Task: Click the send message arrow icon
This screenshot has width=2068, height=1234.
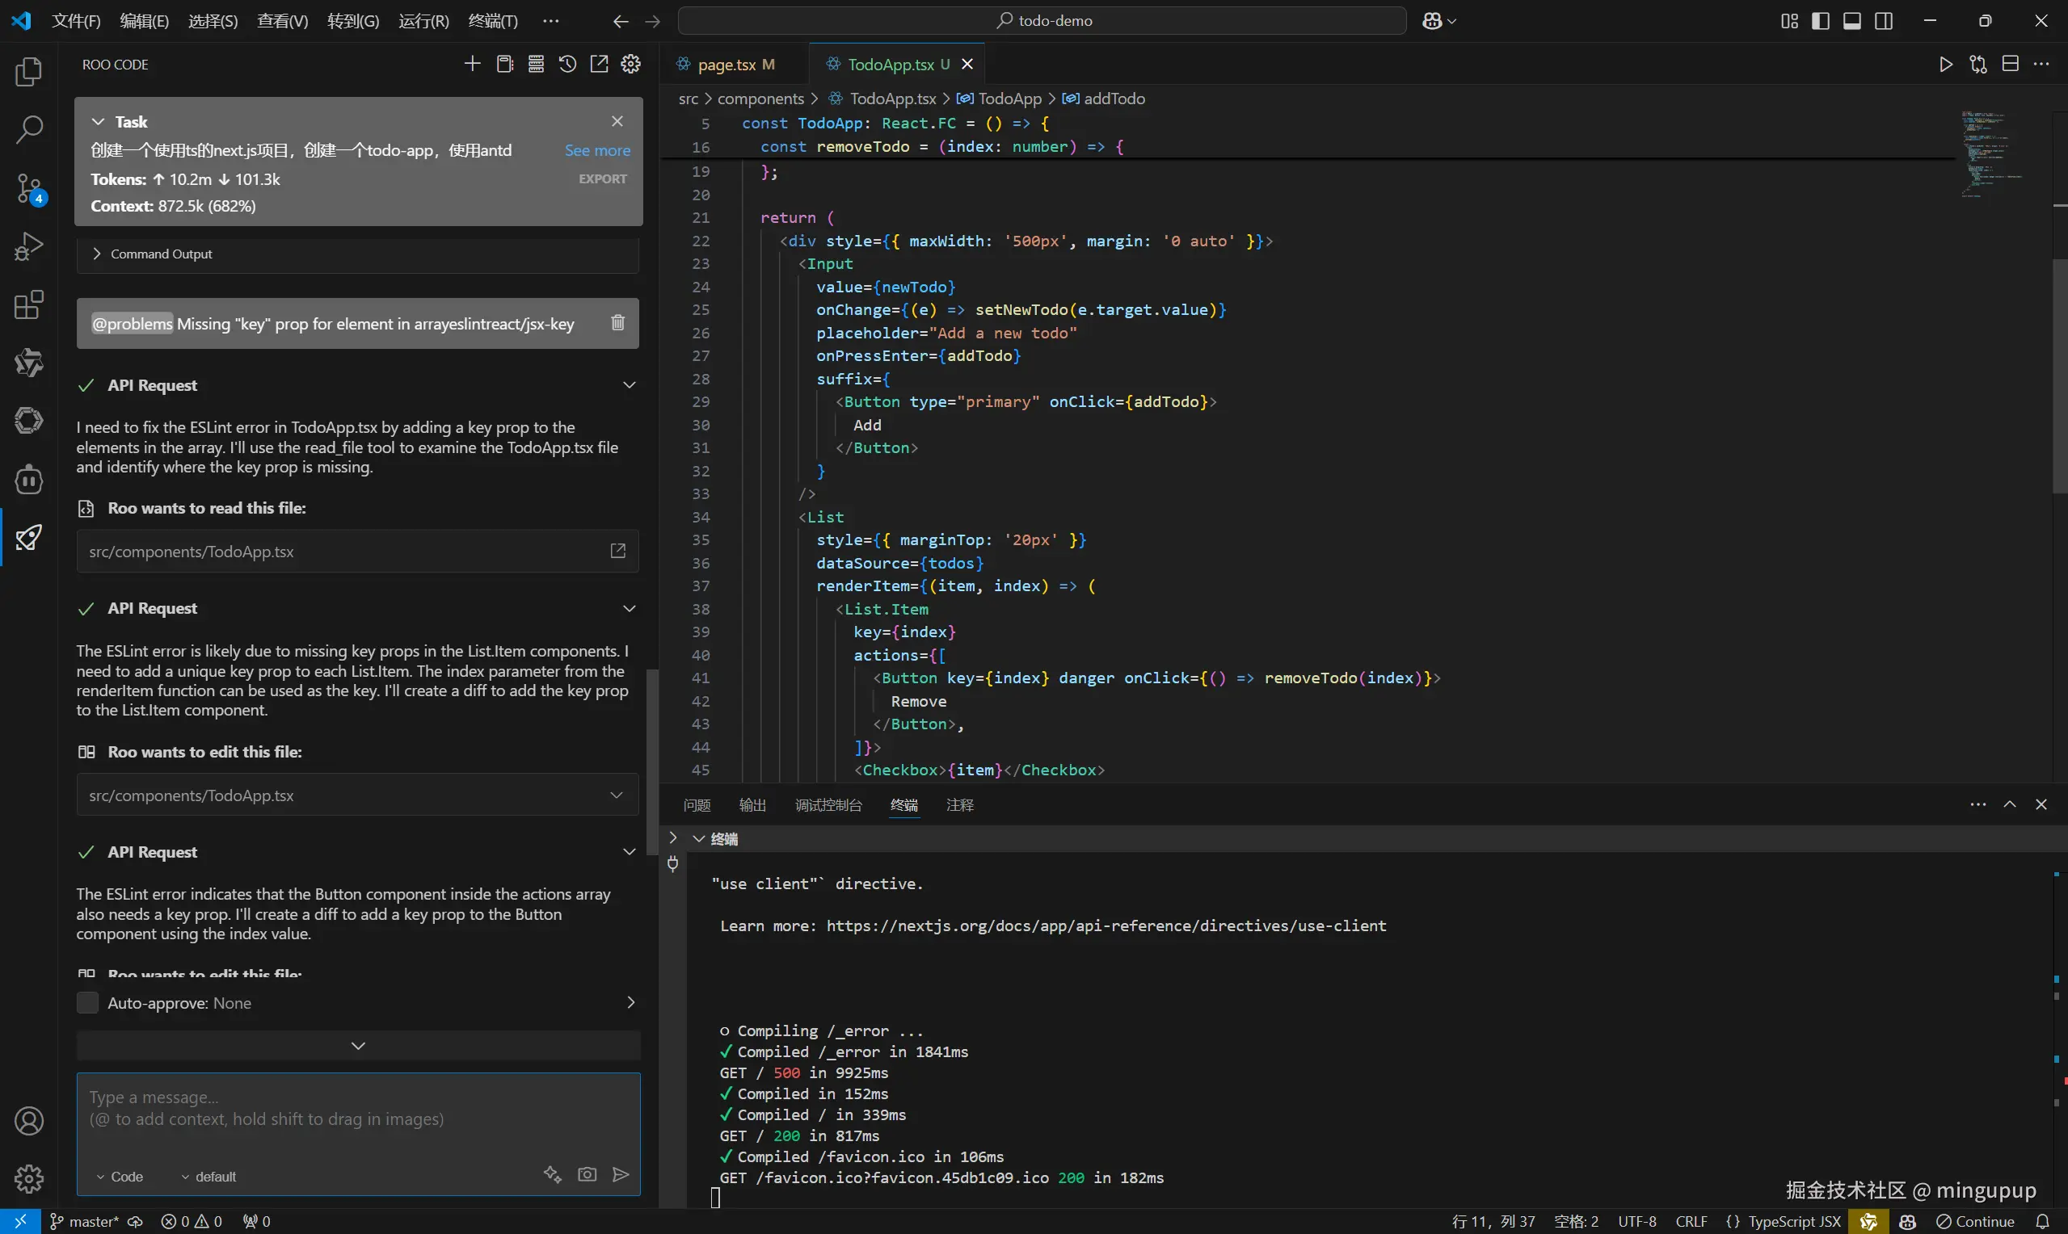Action: 621,1174
